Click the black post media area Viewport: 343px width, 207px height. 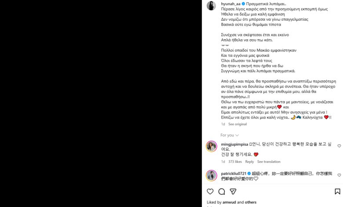pos(101,103)
